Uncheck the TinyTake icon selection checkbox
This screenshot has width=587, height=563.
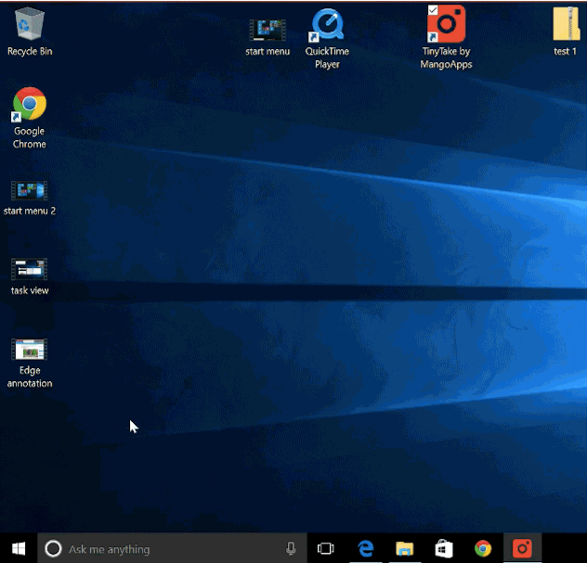[433, 10]
